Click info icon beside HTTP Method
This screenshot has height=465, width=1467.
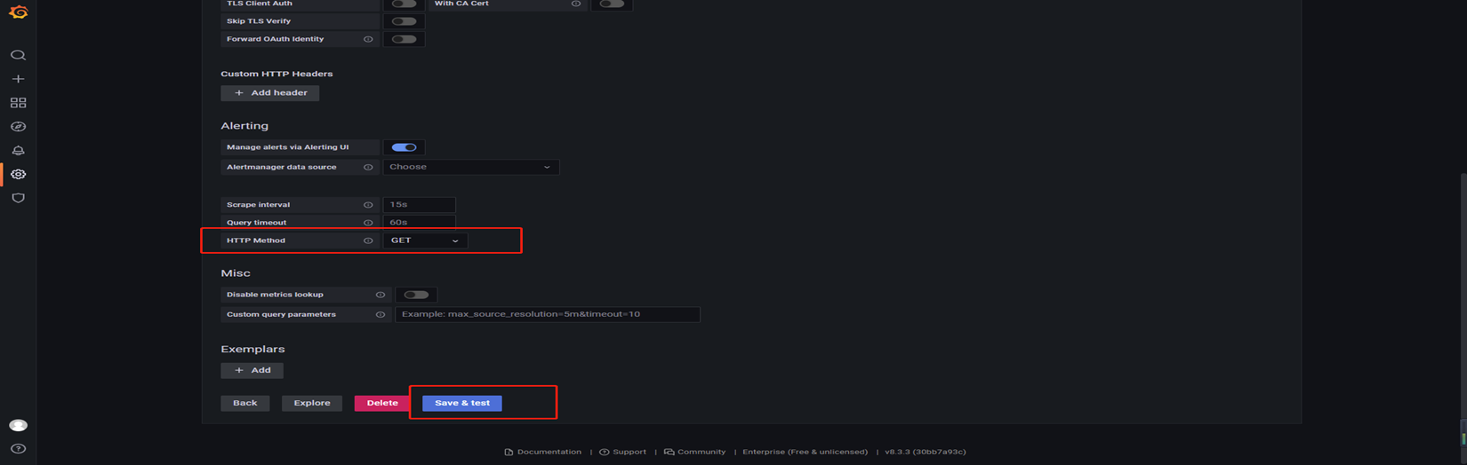(368, 240)
